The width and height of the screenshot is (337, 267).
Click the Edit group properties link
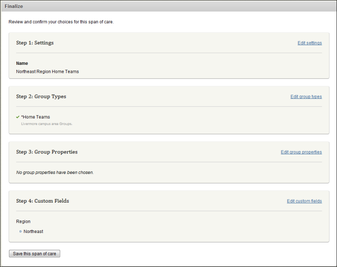(x=301, y=152)
